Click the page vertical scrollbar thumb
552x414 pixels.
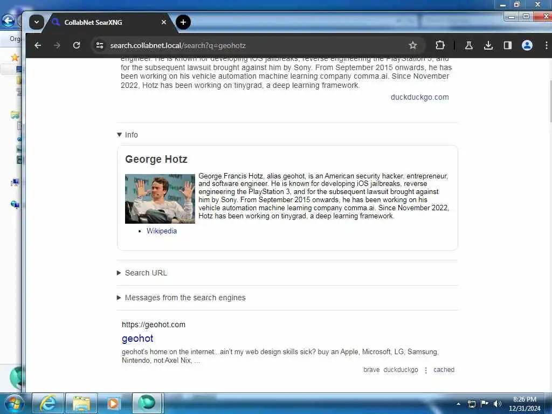550,101
